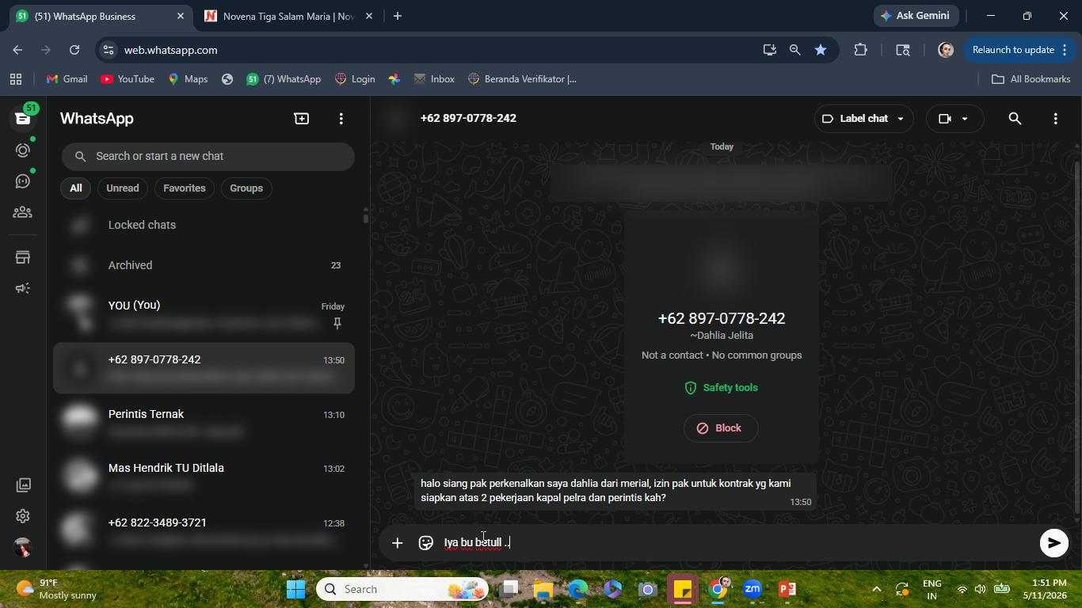This screenshot has height=608, width=1082.
Task: Expand the video call dropdown
Action: pos(954,118)
